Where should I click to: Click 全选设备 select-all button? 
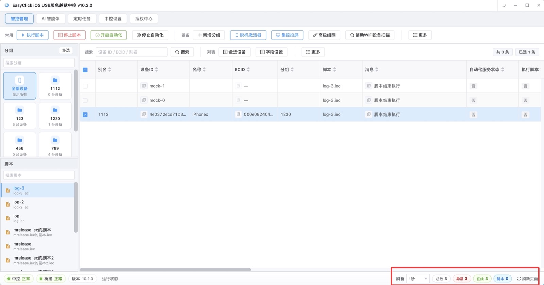click(x=234, y=52)
